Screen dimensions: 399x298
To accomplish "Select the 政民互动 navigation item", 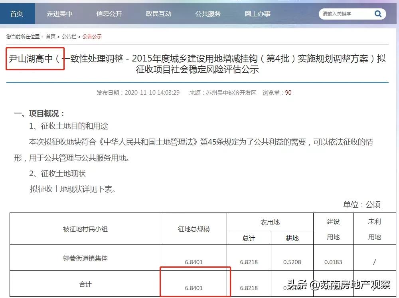I will point(159,13).
